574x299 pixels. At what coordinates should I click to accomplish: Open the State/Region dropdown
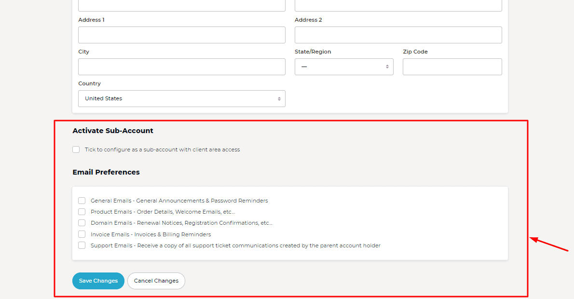[x=344, y=67]
